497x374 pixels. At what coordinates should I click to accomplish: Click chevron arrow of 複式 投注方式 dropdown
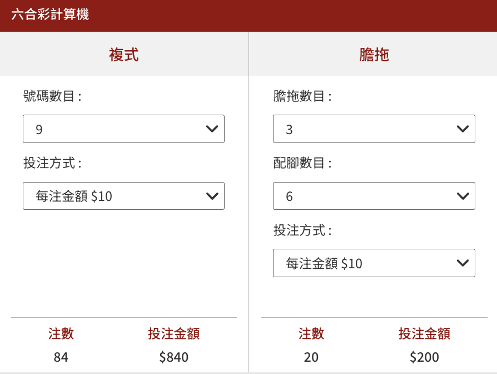click(x=211, y=196)
